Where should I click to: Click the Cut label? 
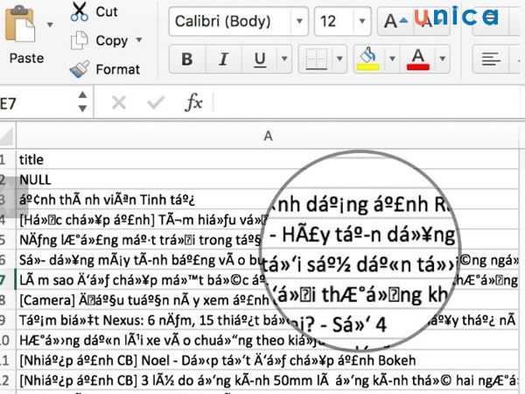[x=107, y=11]
